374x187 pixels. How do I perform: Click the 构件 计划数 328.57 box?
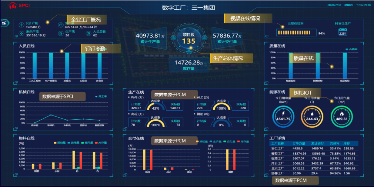click(x=137, y=106)
